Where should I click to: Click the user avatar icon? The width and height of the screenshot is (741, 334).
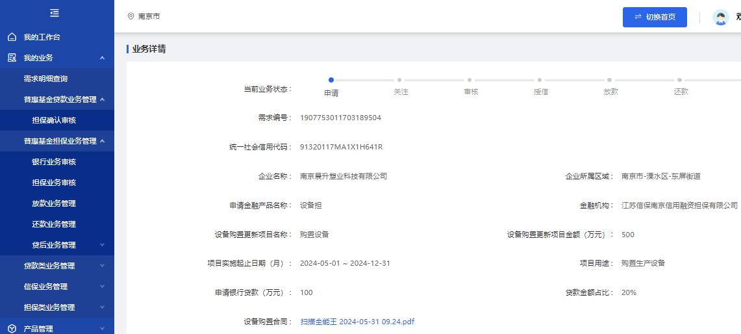720,18
